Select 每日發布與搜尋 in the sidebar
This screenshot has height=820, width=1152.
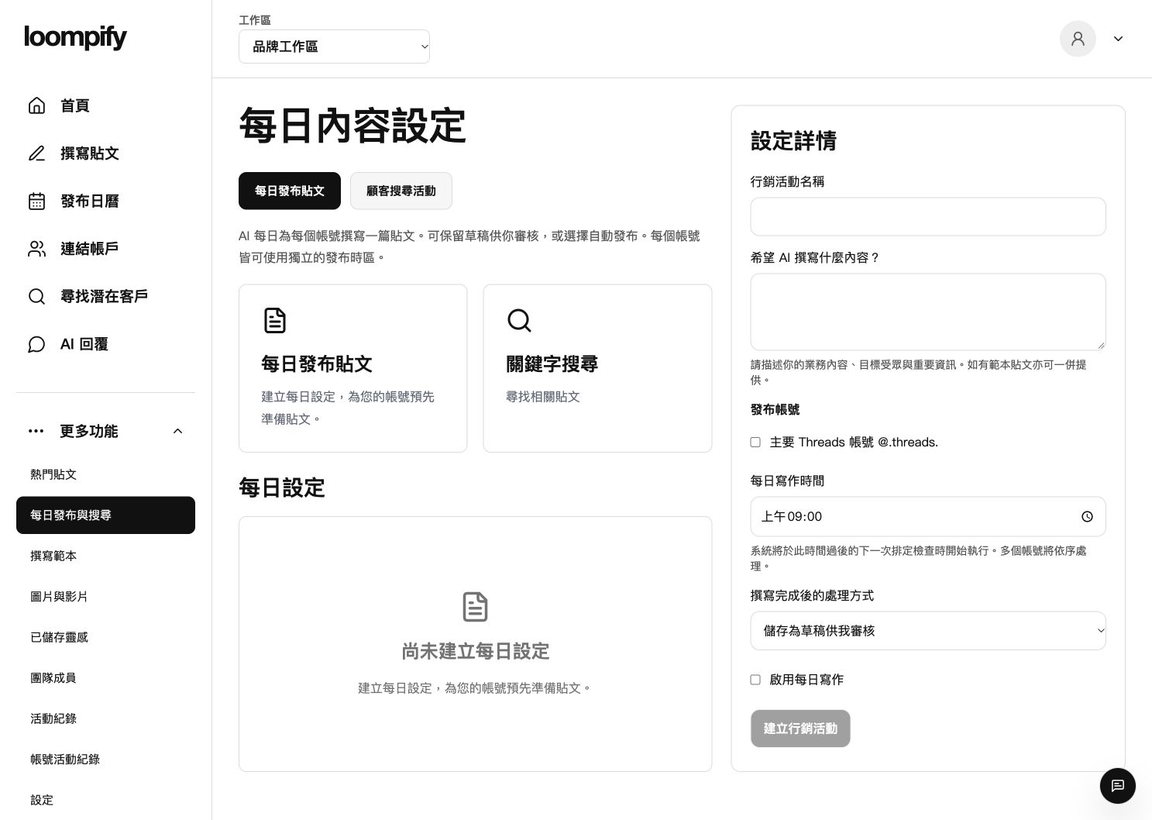pos(105,515)
